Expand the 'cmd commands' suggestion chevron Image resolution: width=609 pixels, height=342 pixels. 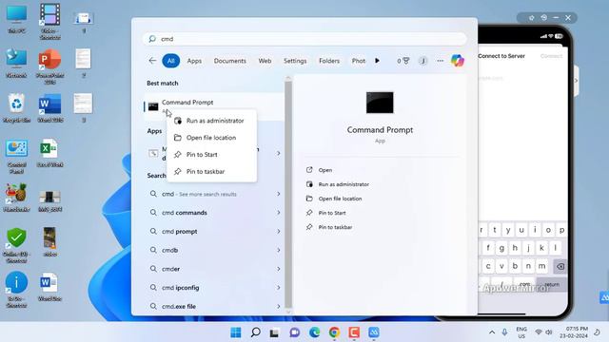(279, 213)
